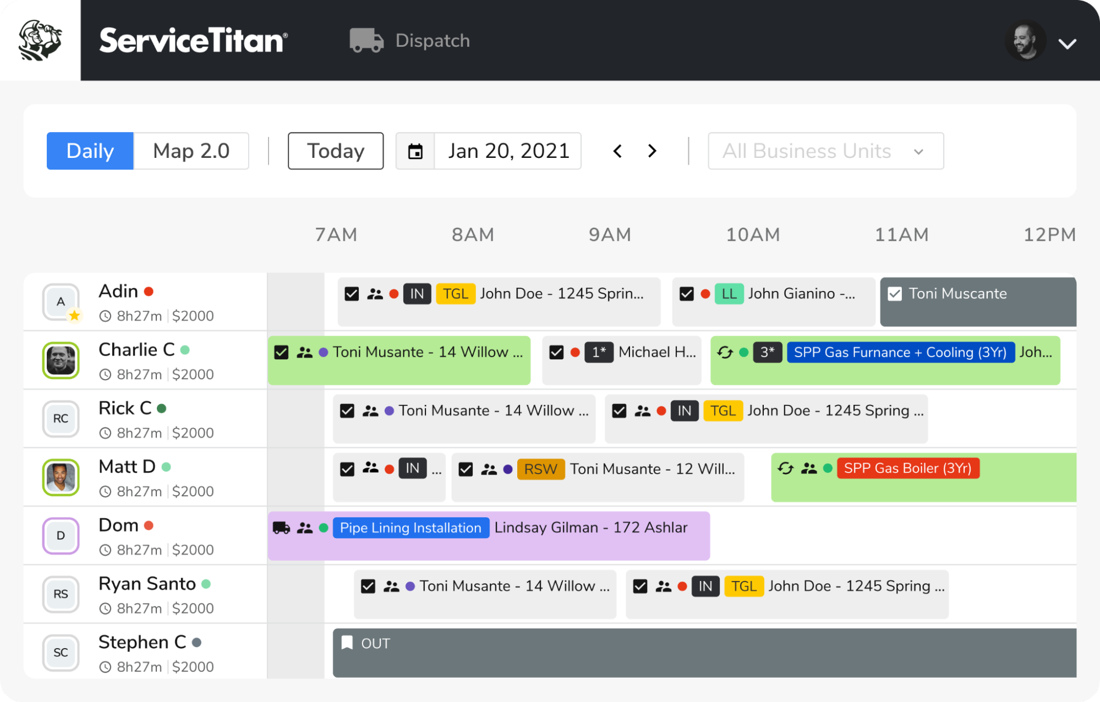Switch to the Daily view tab
Image resolution: width=1100 pixels, height=702 pixels.
tap(90, 151)
